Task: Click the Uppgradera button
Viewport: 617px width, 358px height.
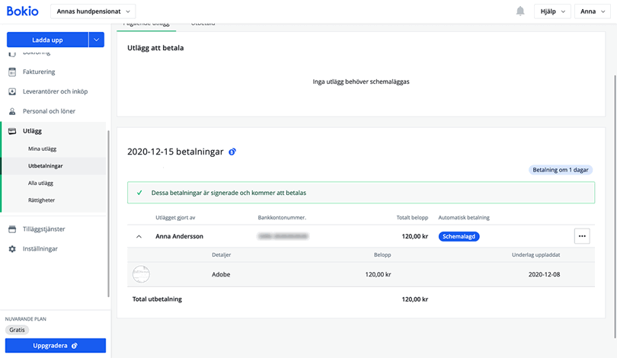Action: pyautogui.click(x=55, y=346)
